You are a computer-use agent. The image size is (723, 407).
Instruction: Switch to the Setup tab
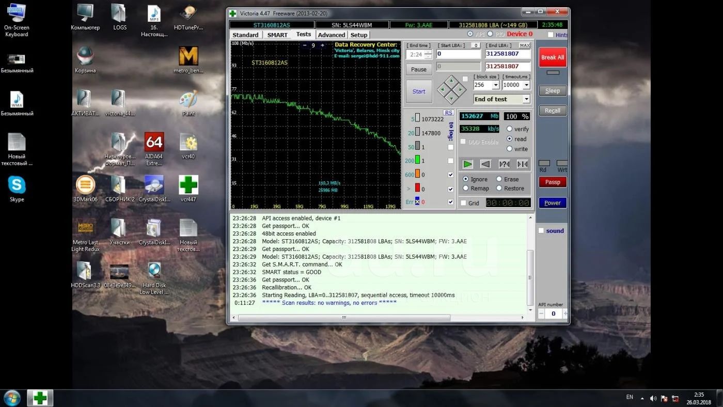coord(359,35)
